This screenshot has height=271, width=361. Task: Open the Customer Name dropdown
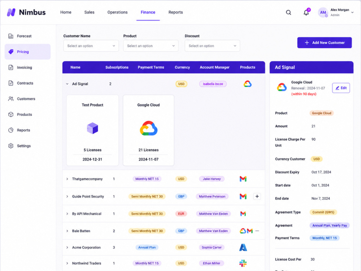pyautogui.click(x=91, y=46)
